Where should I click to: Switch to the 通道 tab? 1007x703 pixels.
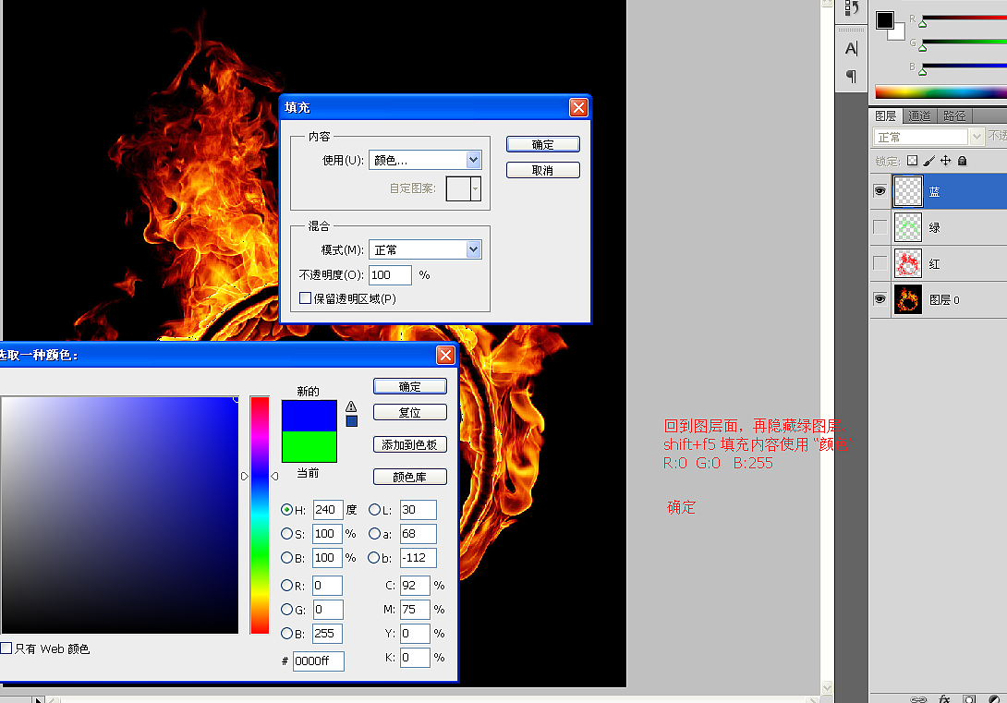tap(919, 116)
